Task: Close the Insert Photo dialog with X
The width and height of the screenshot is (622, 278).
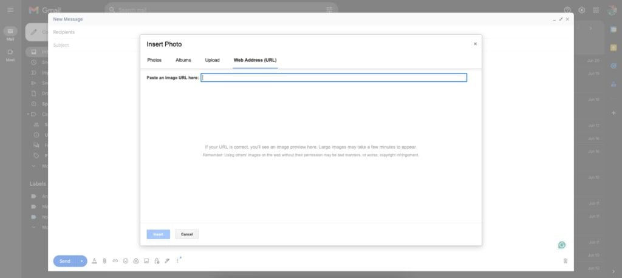Action: [x=475, y=44]
